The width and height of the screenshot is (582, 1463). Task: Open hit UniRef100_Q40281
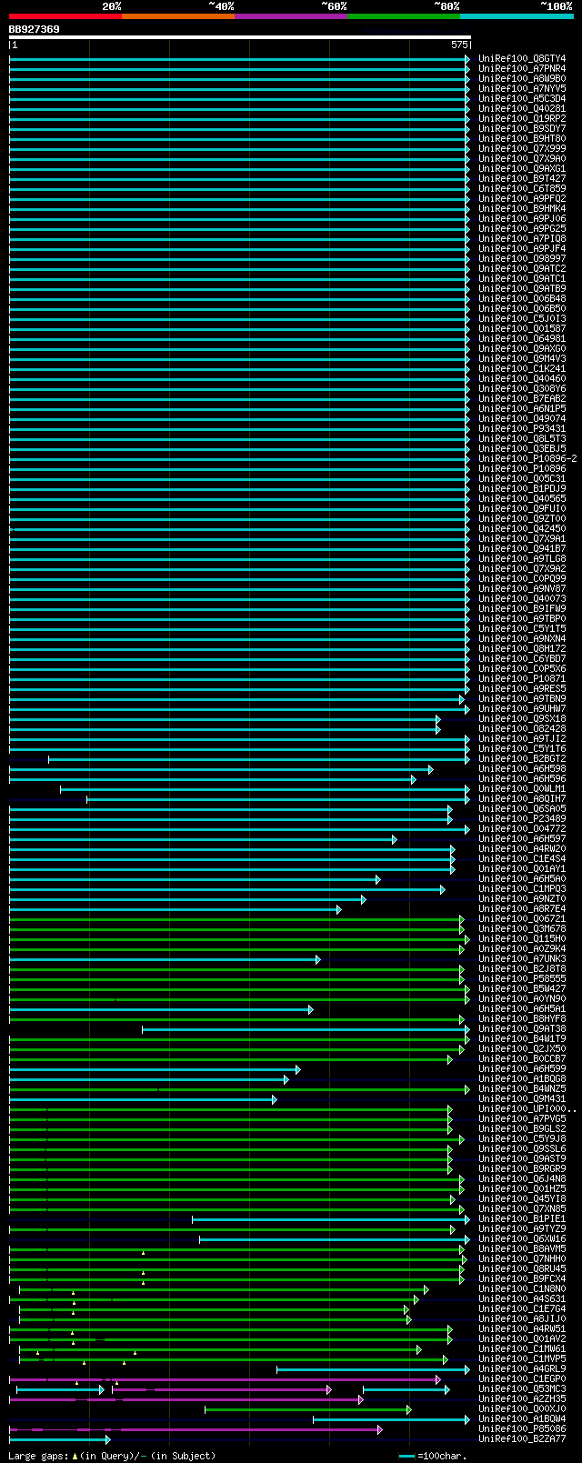click(x=522, y=109)
